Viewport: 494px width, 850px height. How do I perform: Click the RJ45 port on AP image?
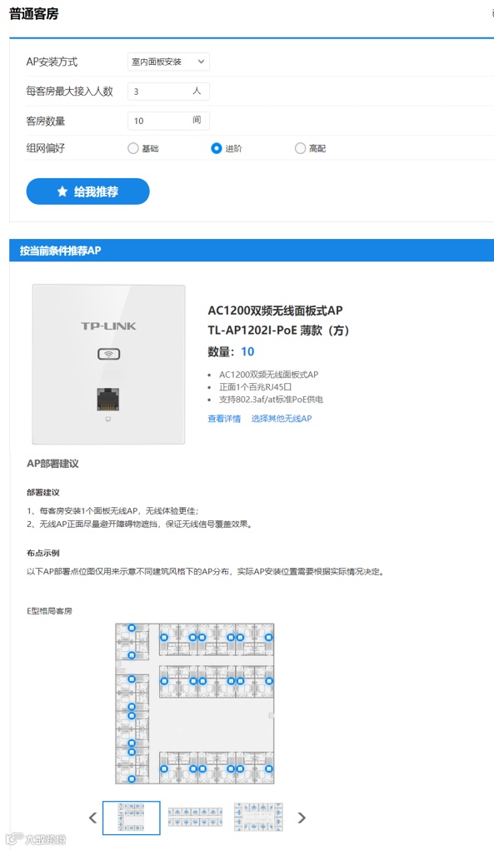point(108,400)
